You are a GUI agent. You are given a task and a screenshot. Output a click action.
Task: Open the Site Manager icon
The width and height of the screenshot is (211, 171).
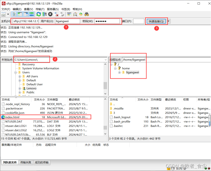(x=3, y=14)
